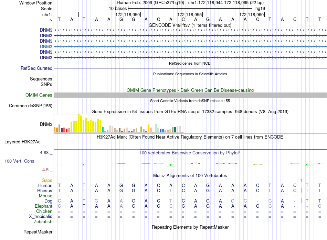Viewport: 327px width, 240px height.
Task: Click the Multiz Alignments of 100 Vertebrates title
Action: tap(190, 175)
